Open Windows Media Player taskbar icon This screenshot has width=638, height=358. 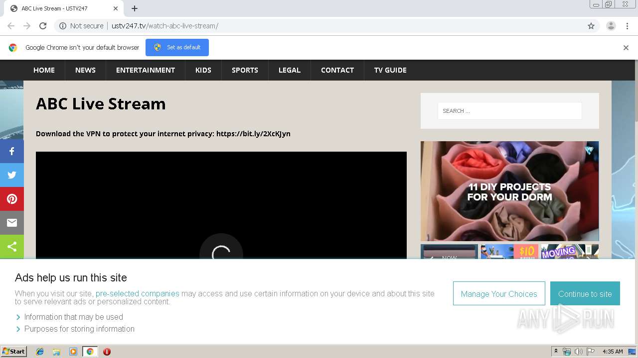coord(73,352)
